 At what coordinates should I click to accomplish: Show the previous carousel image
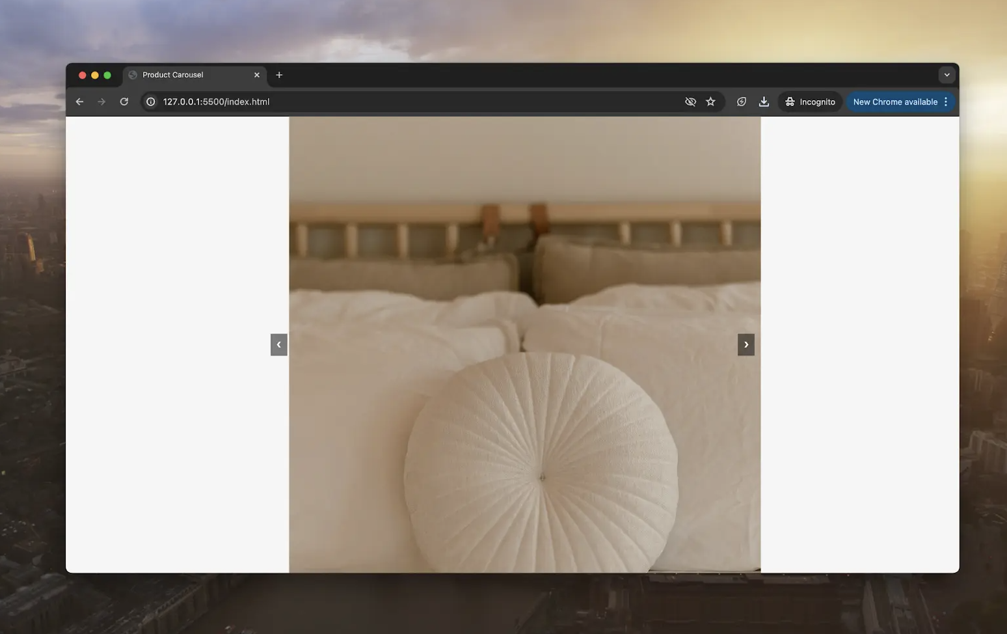(278, 344)
